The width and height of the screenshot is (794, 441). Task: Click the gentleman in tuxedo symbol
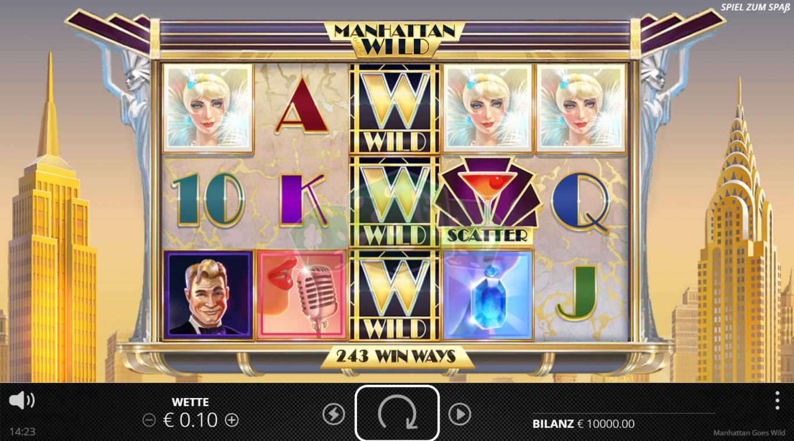[x=208, y=295]
